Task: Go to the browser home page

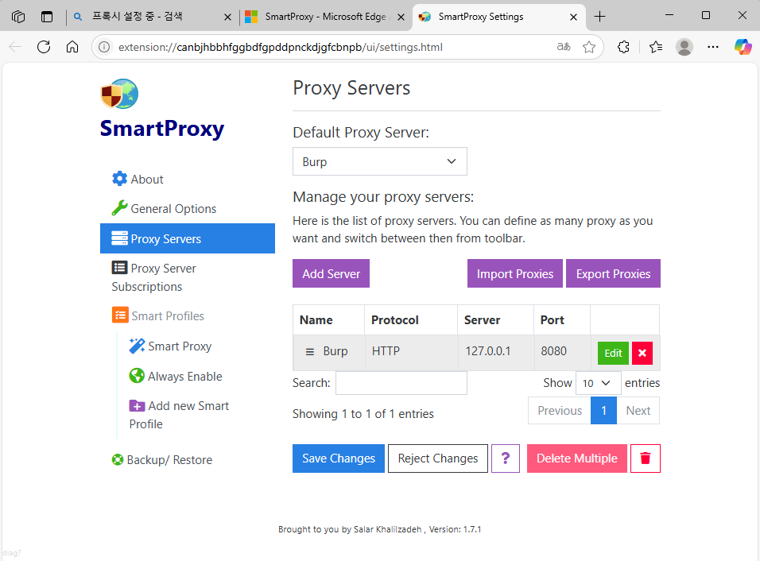Action: coord(72,47)
